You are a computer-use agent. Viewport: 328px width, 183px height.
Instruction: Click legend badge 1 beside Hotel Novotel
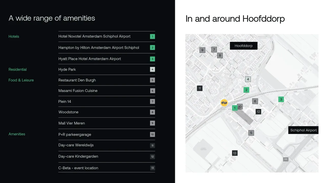[152, 36]
